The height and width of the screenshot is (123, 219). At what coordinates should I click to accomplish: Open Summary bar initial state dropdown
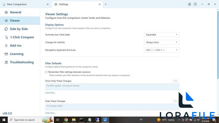coord(162,35)
